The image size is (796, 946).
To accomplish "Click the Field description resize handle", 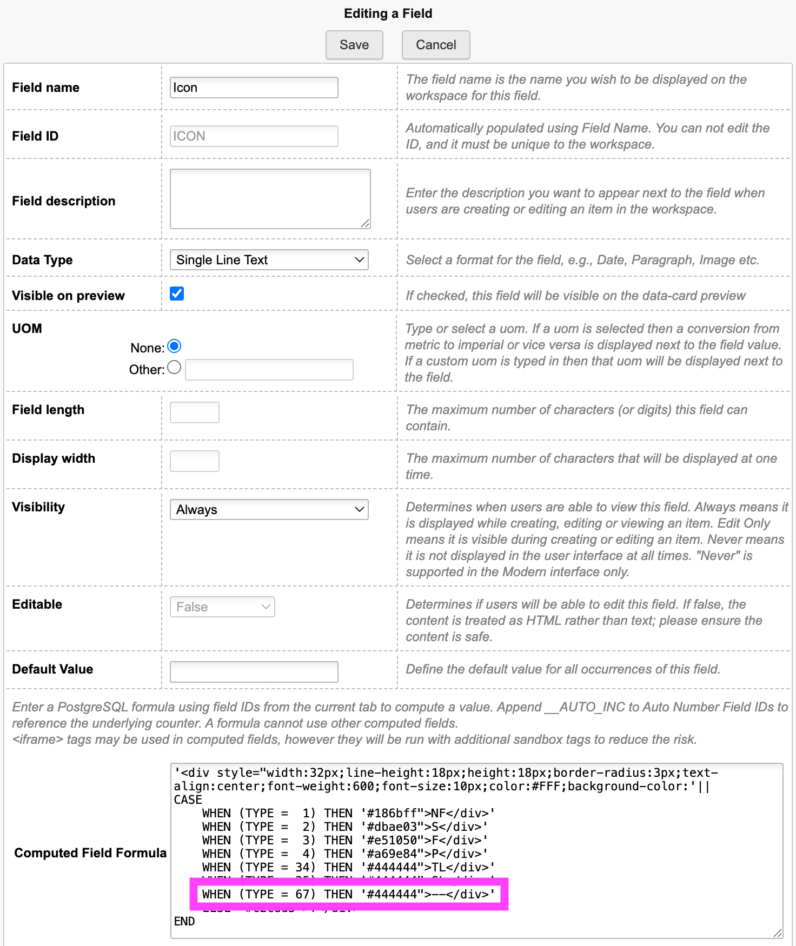I will (366, 224).
